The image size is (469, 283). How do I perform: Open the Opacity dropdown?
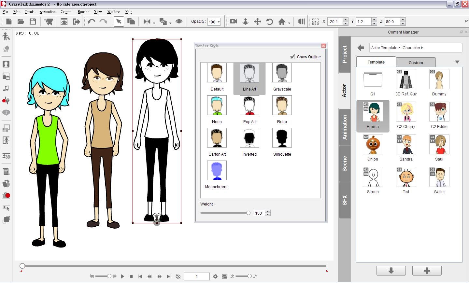pos(219,22)
